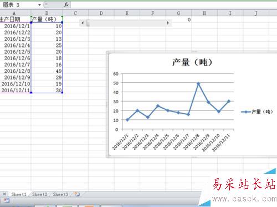277x207 pixels.
Task: Select date cell 2016/12/3
Action: (x=16, y=39)
